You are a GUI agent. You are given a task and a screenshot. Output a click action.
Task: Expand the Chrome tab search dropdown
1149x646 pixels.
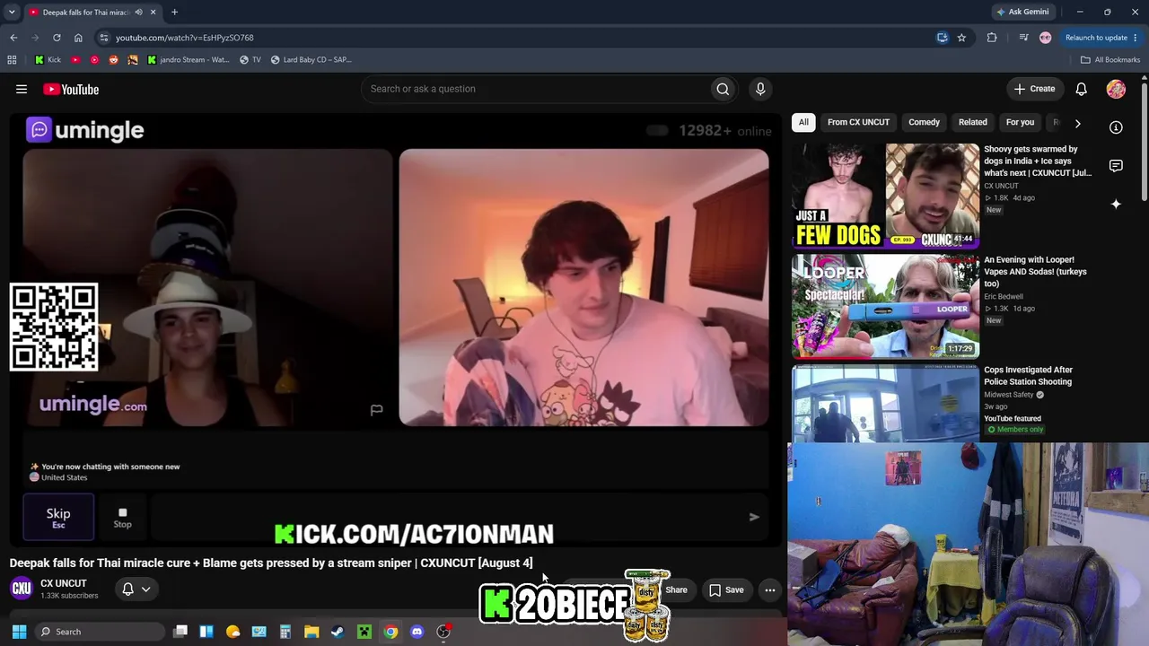12,13
